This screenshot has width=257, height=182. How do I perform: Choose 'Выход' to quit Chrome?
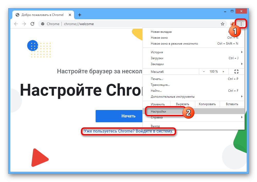(x=194, y=126)
